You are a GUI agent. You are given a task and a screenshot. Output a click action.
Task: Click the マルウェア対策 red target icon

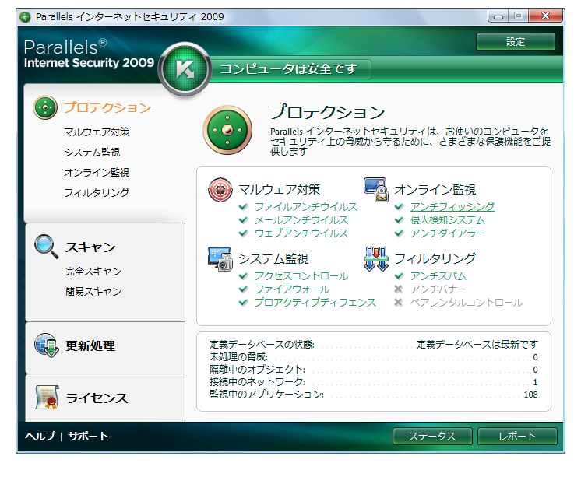point(220,190)
